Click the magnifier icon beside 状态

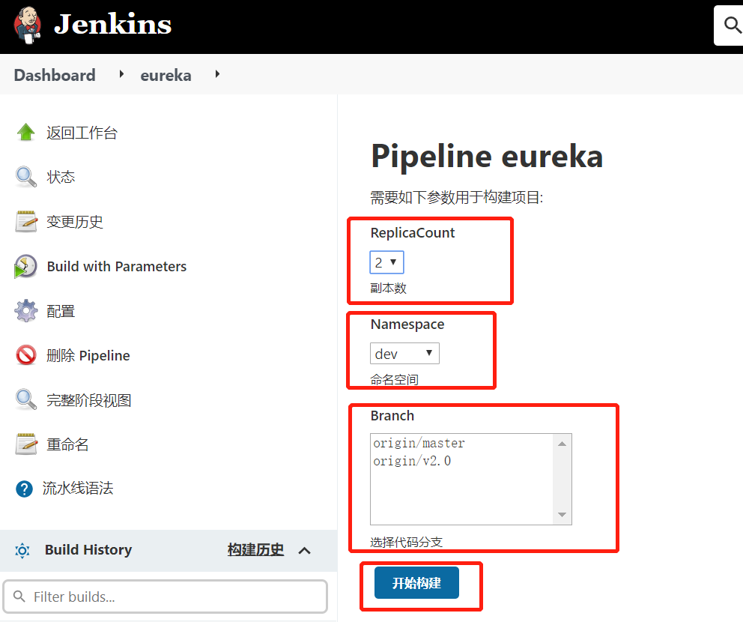click(26, 178)
